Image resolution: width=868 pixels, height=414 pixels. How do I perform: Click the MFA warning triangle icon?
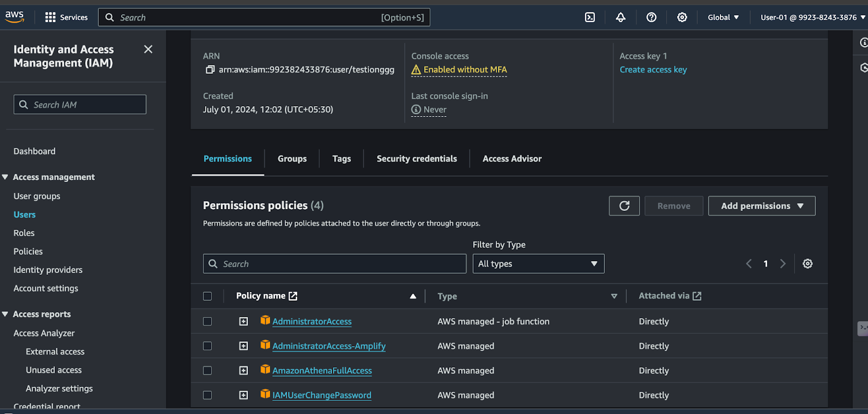(416, 69)
